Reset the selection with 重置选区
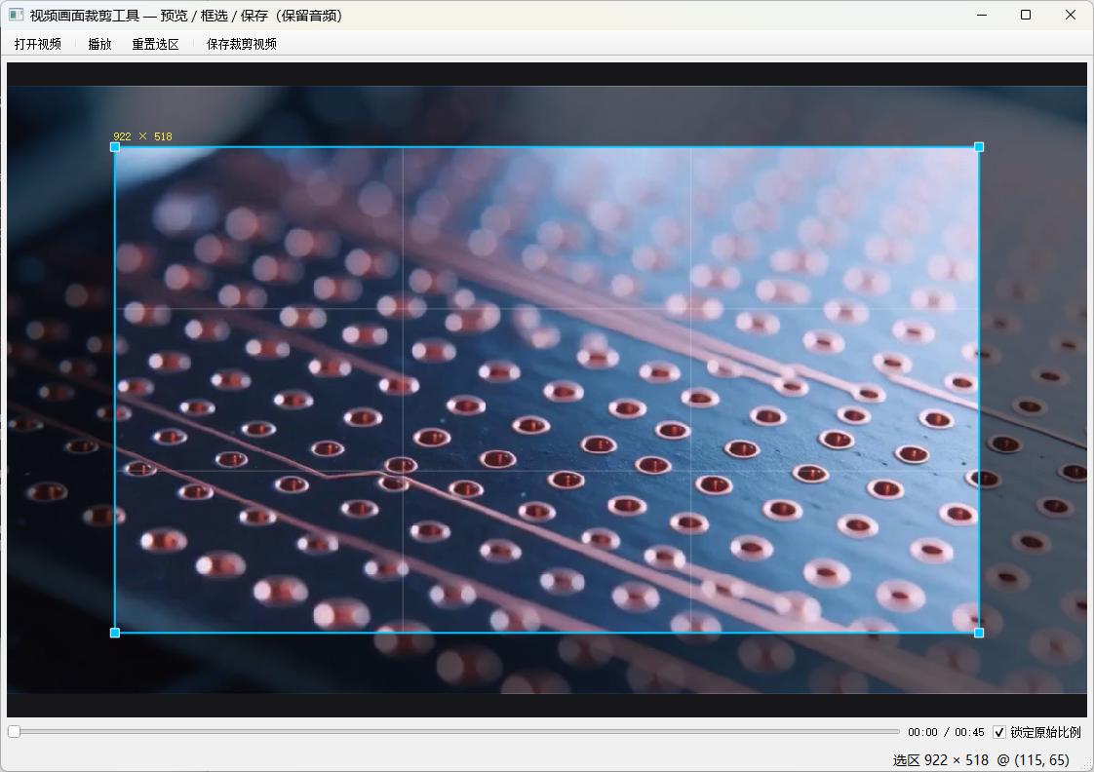This screenshot has height=772, width=1094. [156, 44]
